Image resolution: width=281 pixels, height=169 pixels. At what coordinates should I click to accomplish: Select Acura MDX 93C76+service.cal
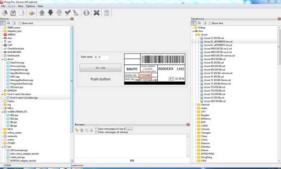219,55
